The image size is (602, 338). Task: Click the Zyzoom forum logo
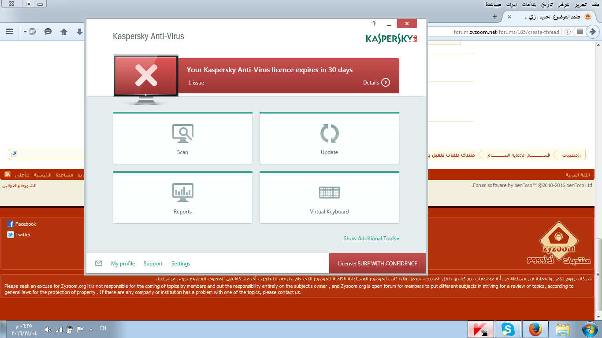coord(560,243)
